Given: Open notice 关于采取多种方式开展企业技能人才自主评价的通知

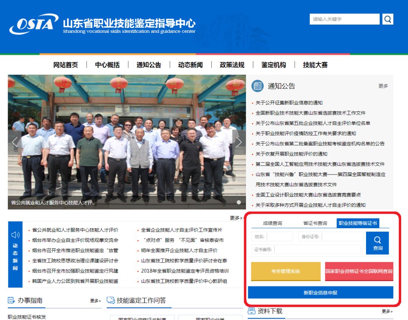Looking at the screenshot, I should (311, 205).
